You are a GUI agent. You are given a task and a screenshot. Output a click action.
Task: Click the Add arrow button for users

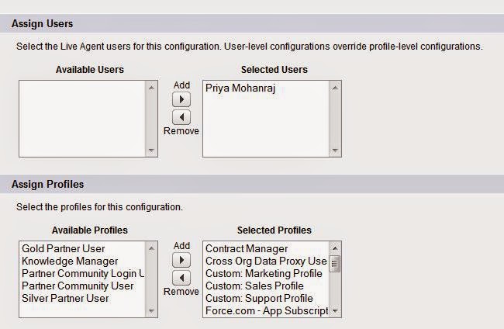181,99
